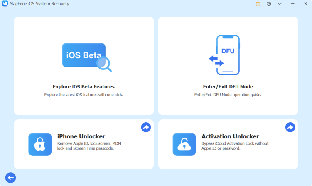Viewport: 312px width, 186px height.
Task: Click the share arrow on Activation Unlocker card
Action: [x=290, y=127]
